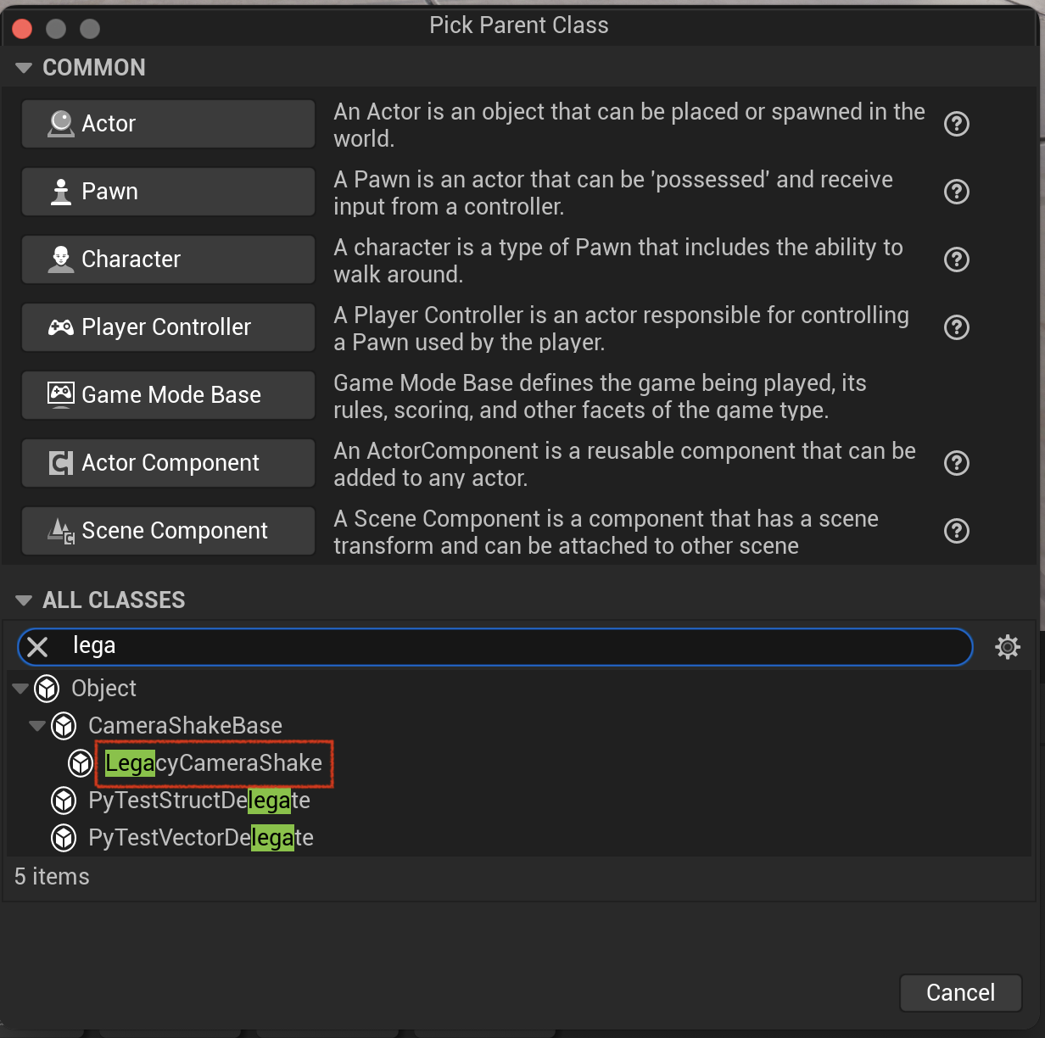Open help for the Actor class
Image resolution: width=1045 pixels, height=1038 pixels.
click(x=957, y=124)
